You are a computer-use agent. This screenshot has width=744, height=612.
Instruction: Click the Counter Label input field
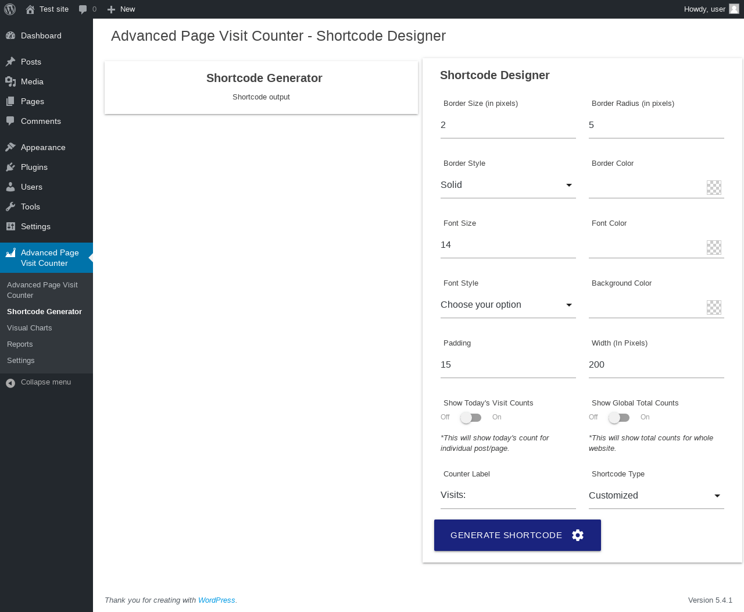click(x=507, y=495)
